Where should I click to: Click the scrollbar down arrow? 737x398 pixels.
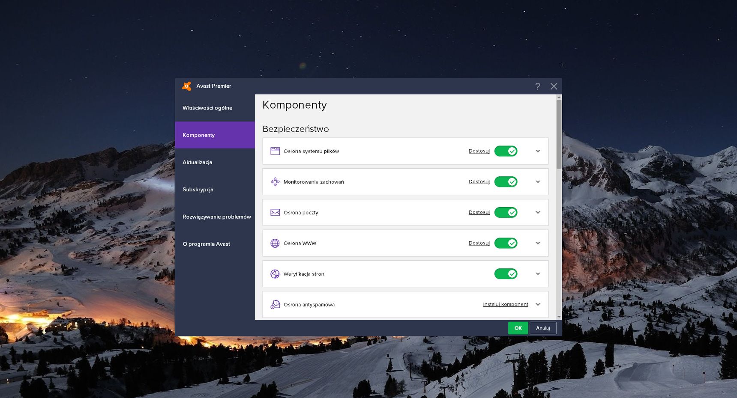pos(559,317)
